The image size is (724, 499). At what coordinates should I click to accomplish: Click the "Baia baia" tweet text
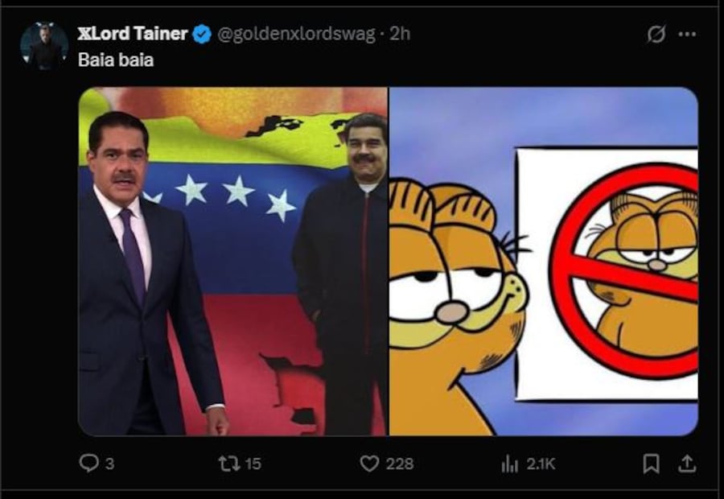pyautogui.click(x=116, y=60)
